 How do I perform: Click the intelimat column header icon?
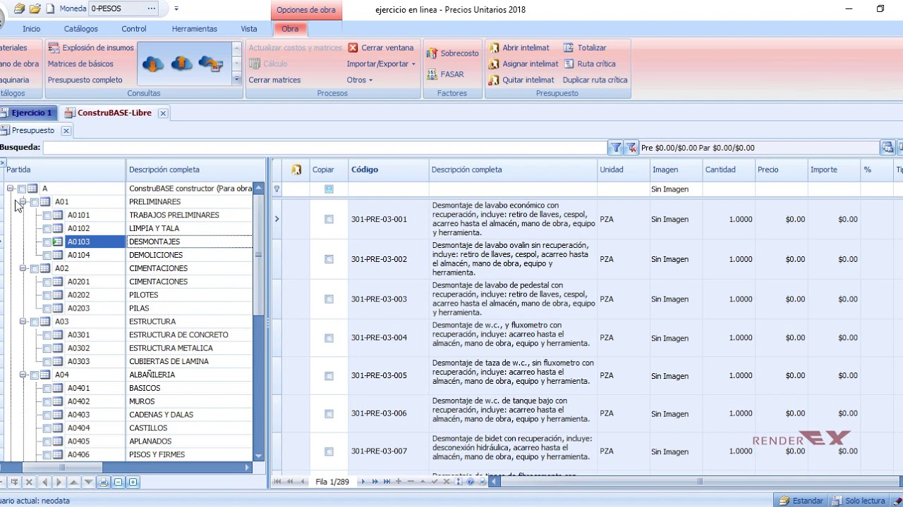click(x=296, y=170)
